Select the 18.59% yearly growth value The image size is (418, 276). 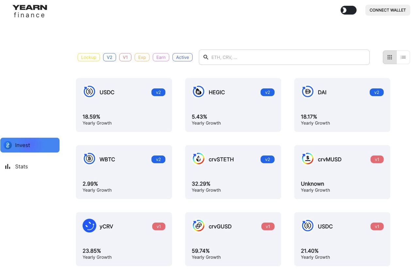tap(91, 117)
